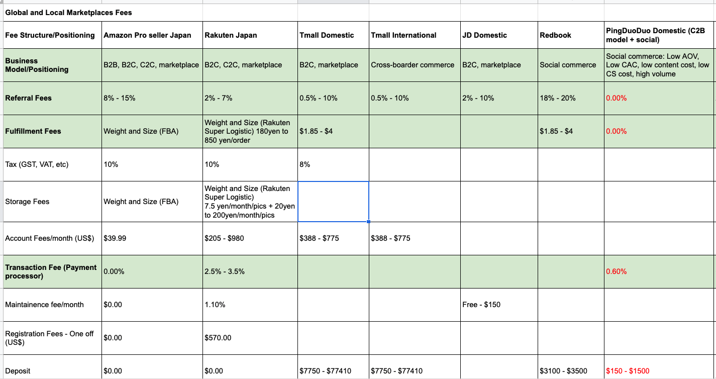Viewport: 716px width, 379px height.
Task: Click the Fee Structure/Positioning header cell
Action: (x=52, y=35)
